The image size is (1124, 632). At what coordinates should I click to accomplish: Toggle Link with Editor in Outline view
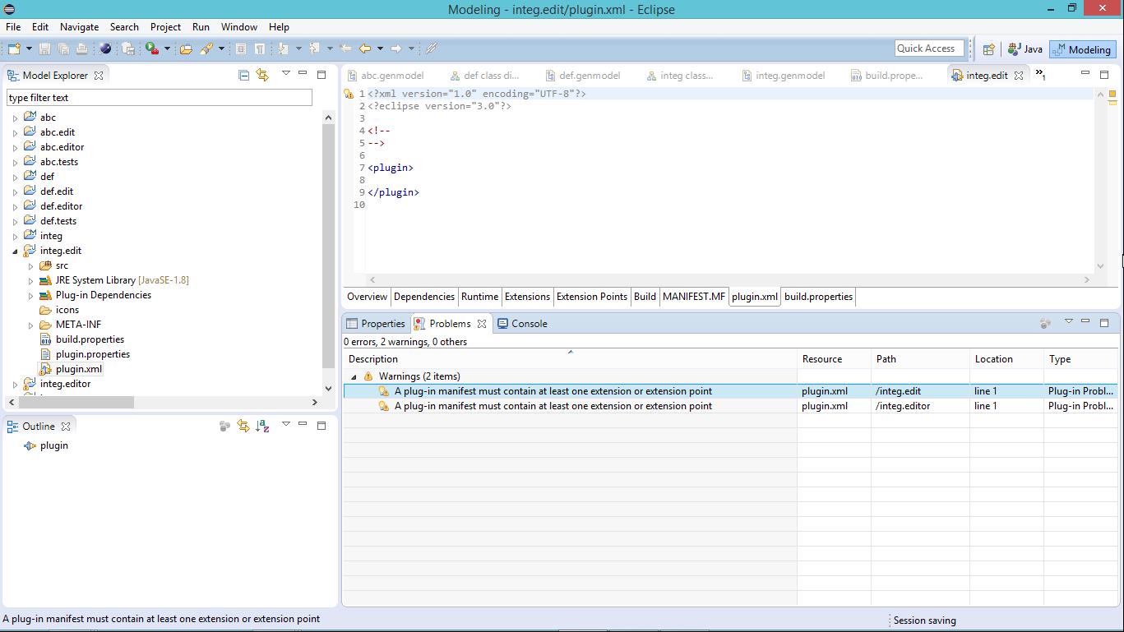(x=243, y=426)
